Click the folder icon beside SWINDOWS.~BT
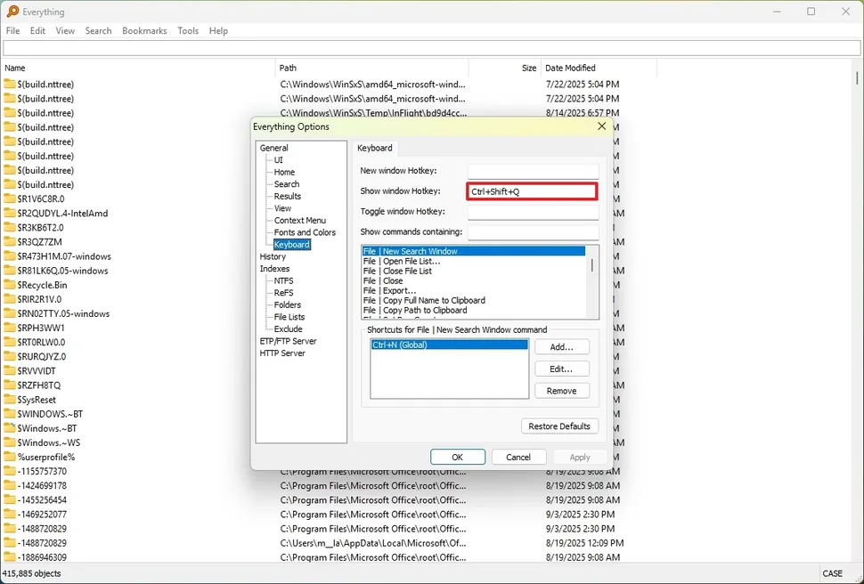This screenshot has height=584, width=864. [x=9, y=413]
